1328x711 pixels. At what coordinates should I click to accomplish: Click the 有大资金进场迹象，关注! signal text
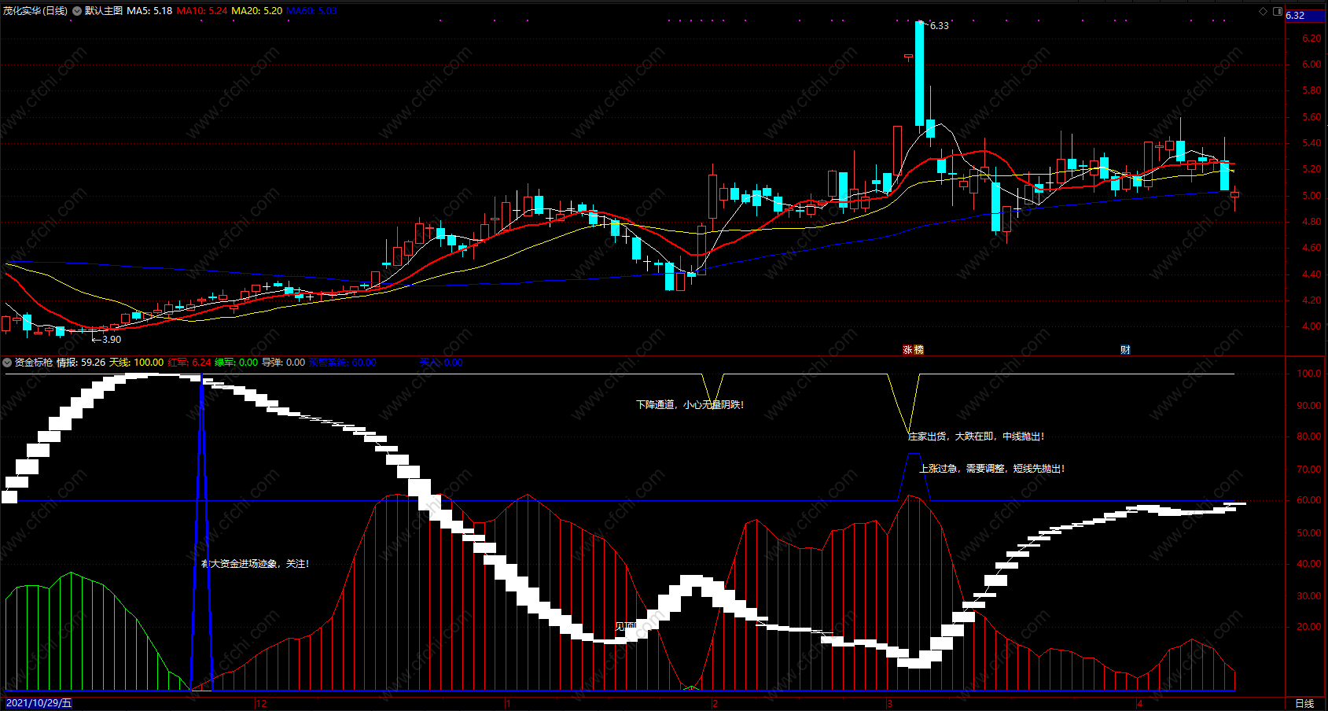[256, 564]
